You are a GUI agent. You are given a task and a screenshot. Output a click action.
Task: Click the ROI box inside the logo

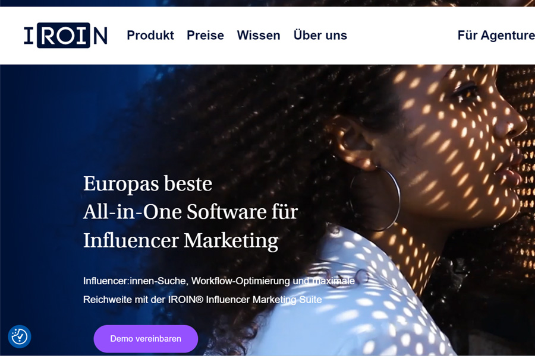click(64, 35)
